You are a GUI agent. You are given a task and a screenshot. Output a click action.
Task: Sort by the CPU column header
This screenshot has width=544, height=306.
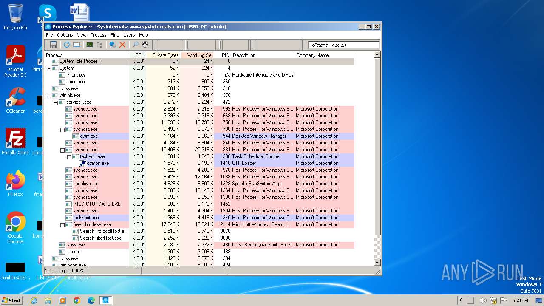click(138, 55)
